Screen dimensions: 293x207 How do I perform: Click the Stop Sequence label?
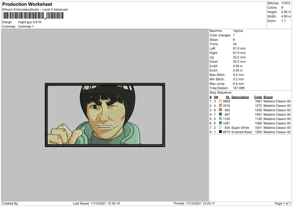(221, 92)
